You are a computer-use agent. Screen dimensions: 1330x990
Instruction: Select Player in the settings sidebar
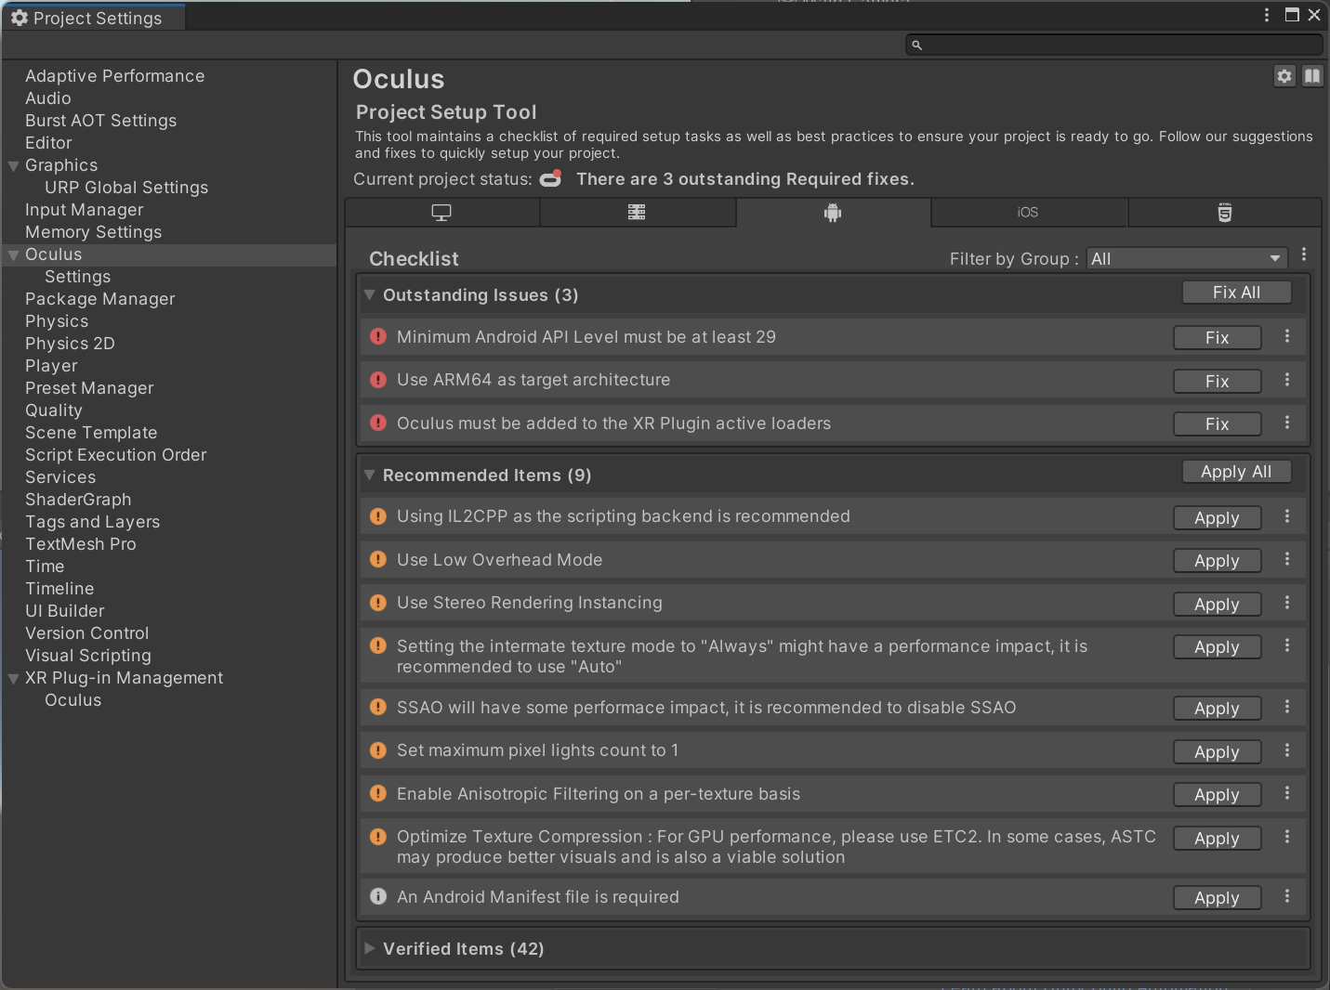(x=51, y=366)
